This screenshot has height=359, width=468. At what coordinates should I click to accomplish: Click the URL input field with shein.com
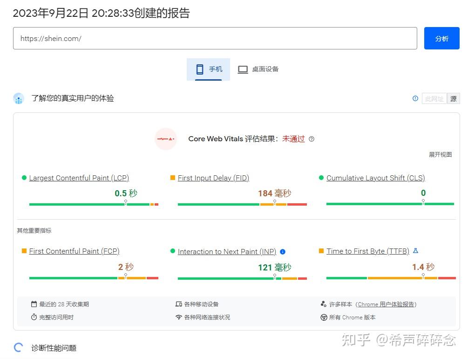pyautogui.click(x=215, y=39)
